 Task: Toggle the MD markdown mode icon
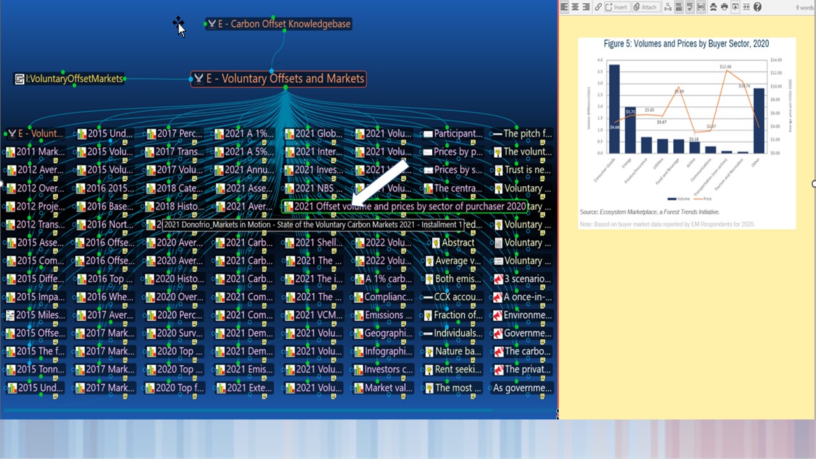(701, 7)
